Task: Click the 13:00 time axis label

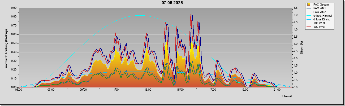Action: [x=148, y=90]
